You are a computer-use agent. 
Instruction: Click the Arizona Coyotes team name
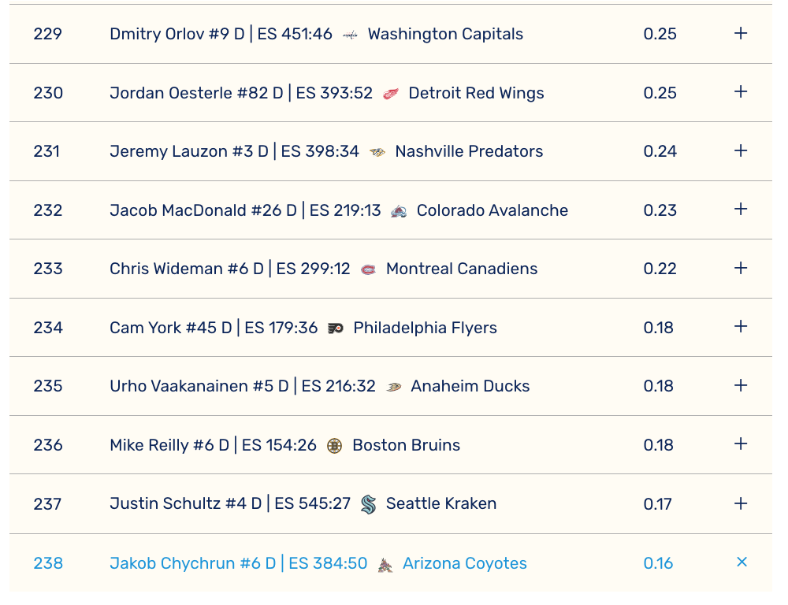coord(464,563)
